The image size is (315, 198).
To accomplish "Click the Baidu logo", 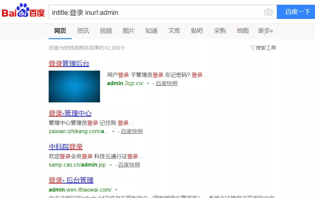I will tap(23, 11).
